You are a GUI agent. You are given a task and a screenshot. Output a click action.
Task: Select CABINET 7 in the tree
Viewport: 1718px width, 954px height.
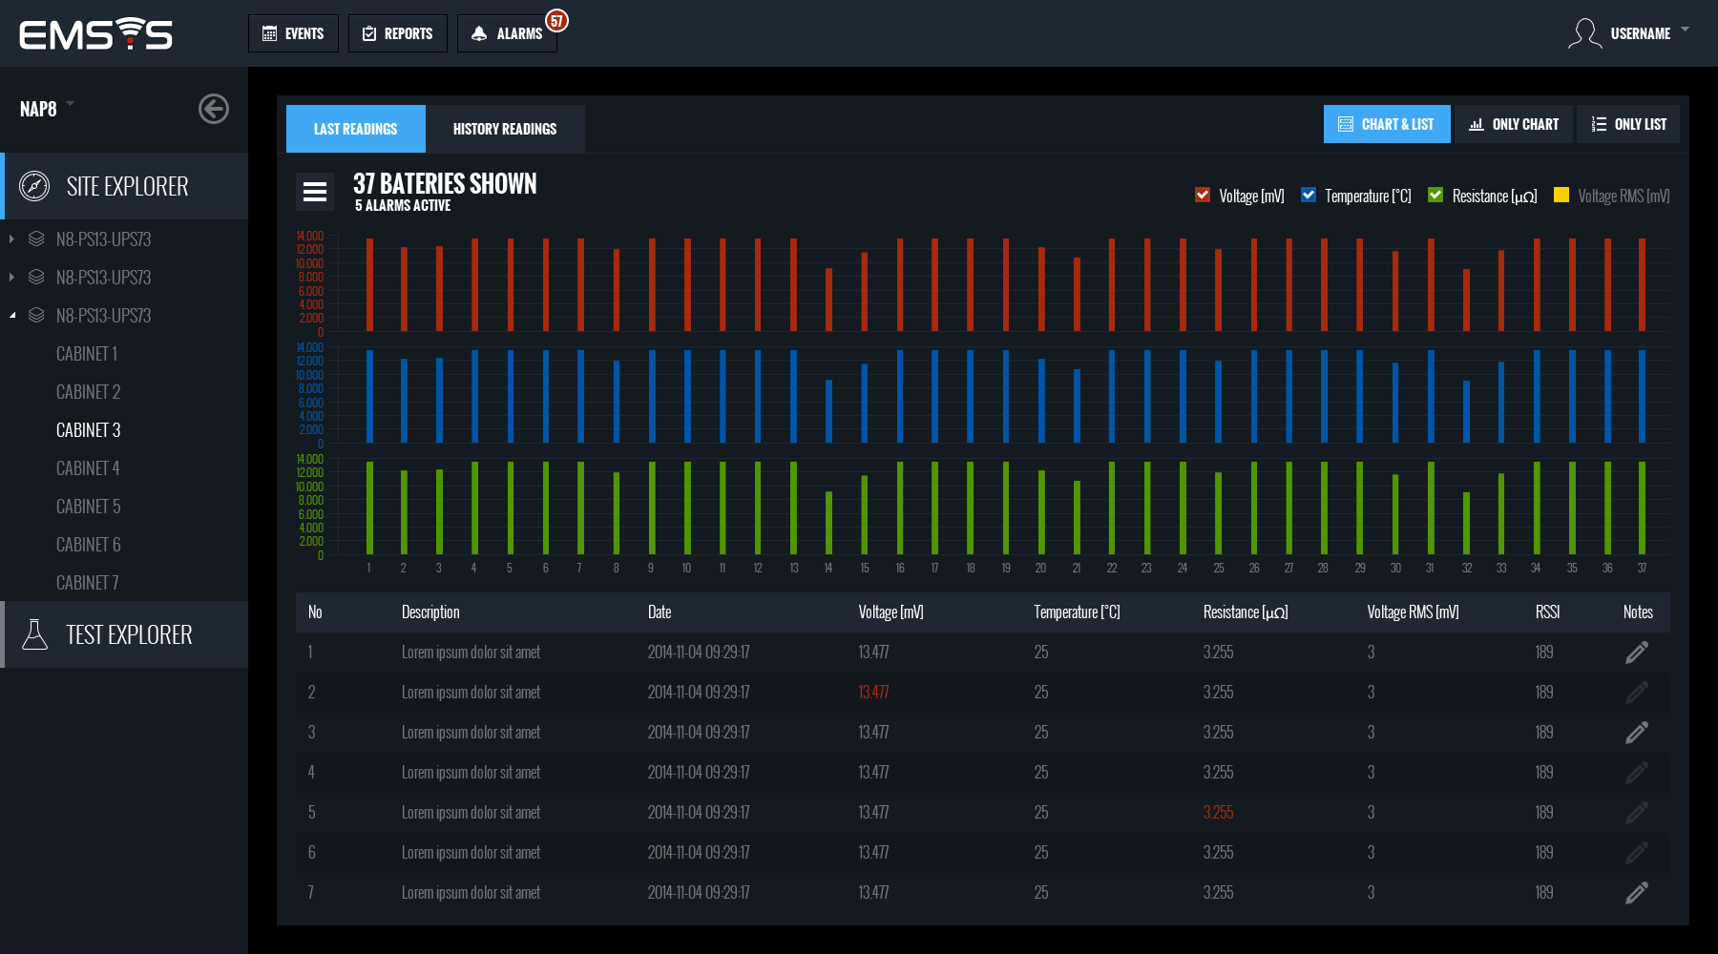point(87,583)
